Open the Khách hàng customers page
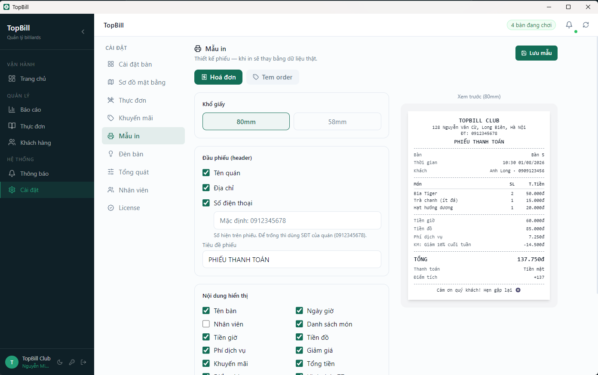Screen dimensions: 598x375 point(47,143)
